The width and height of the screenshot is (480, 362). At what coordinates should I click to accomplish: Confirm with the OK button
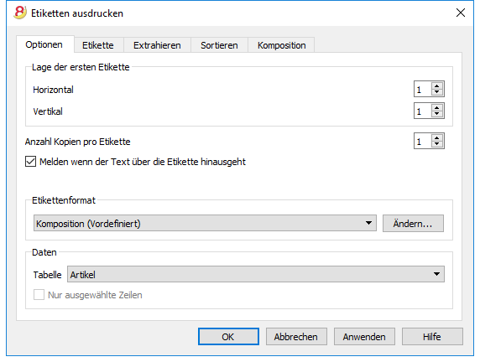pos(228,337)
